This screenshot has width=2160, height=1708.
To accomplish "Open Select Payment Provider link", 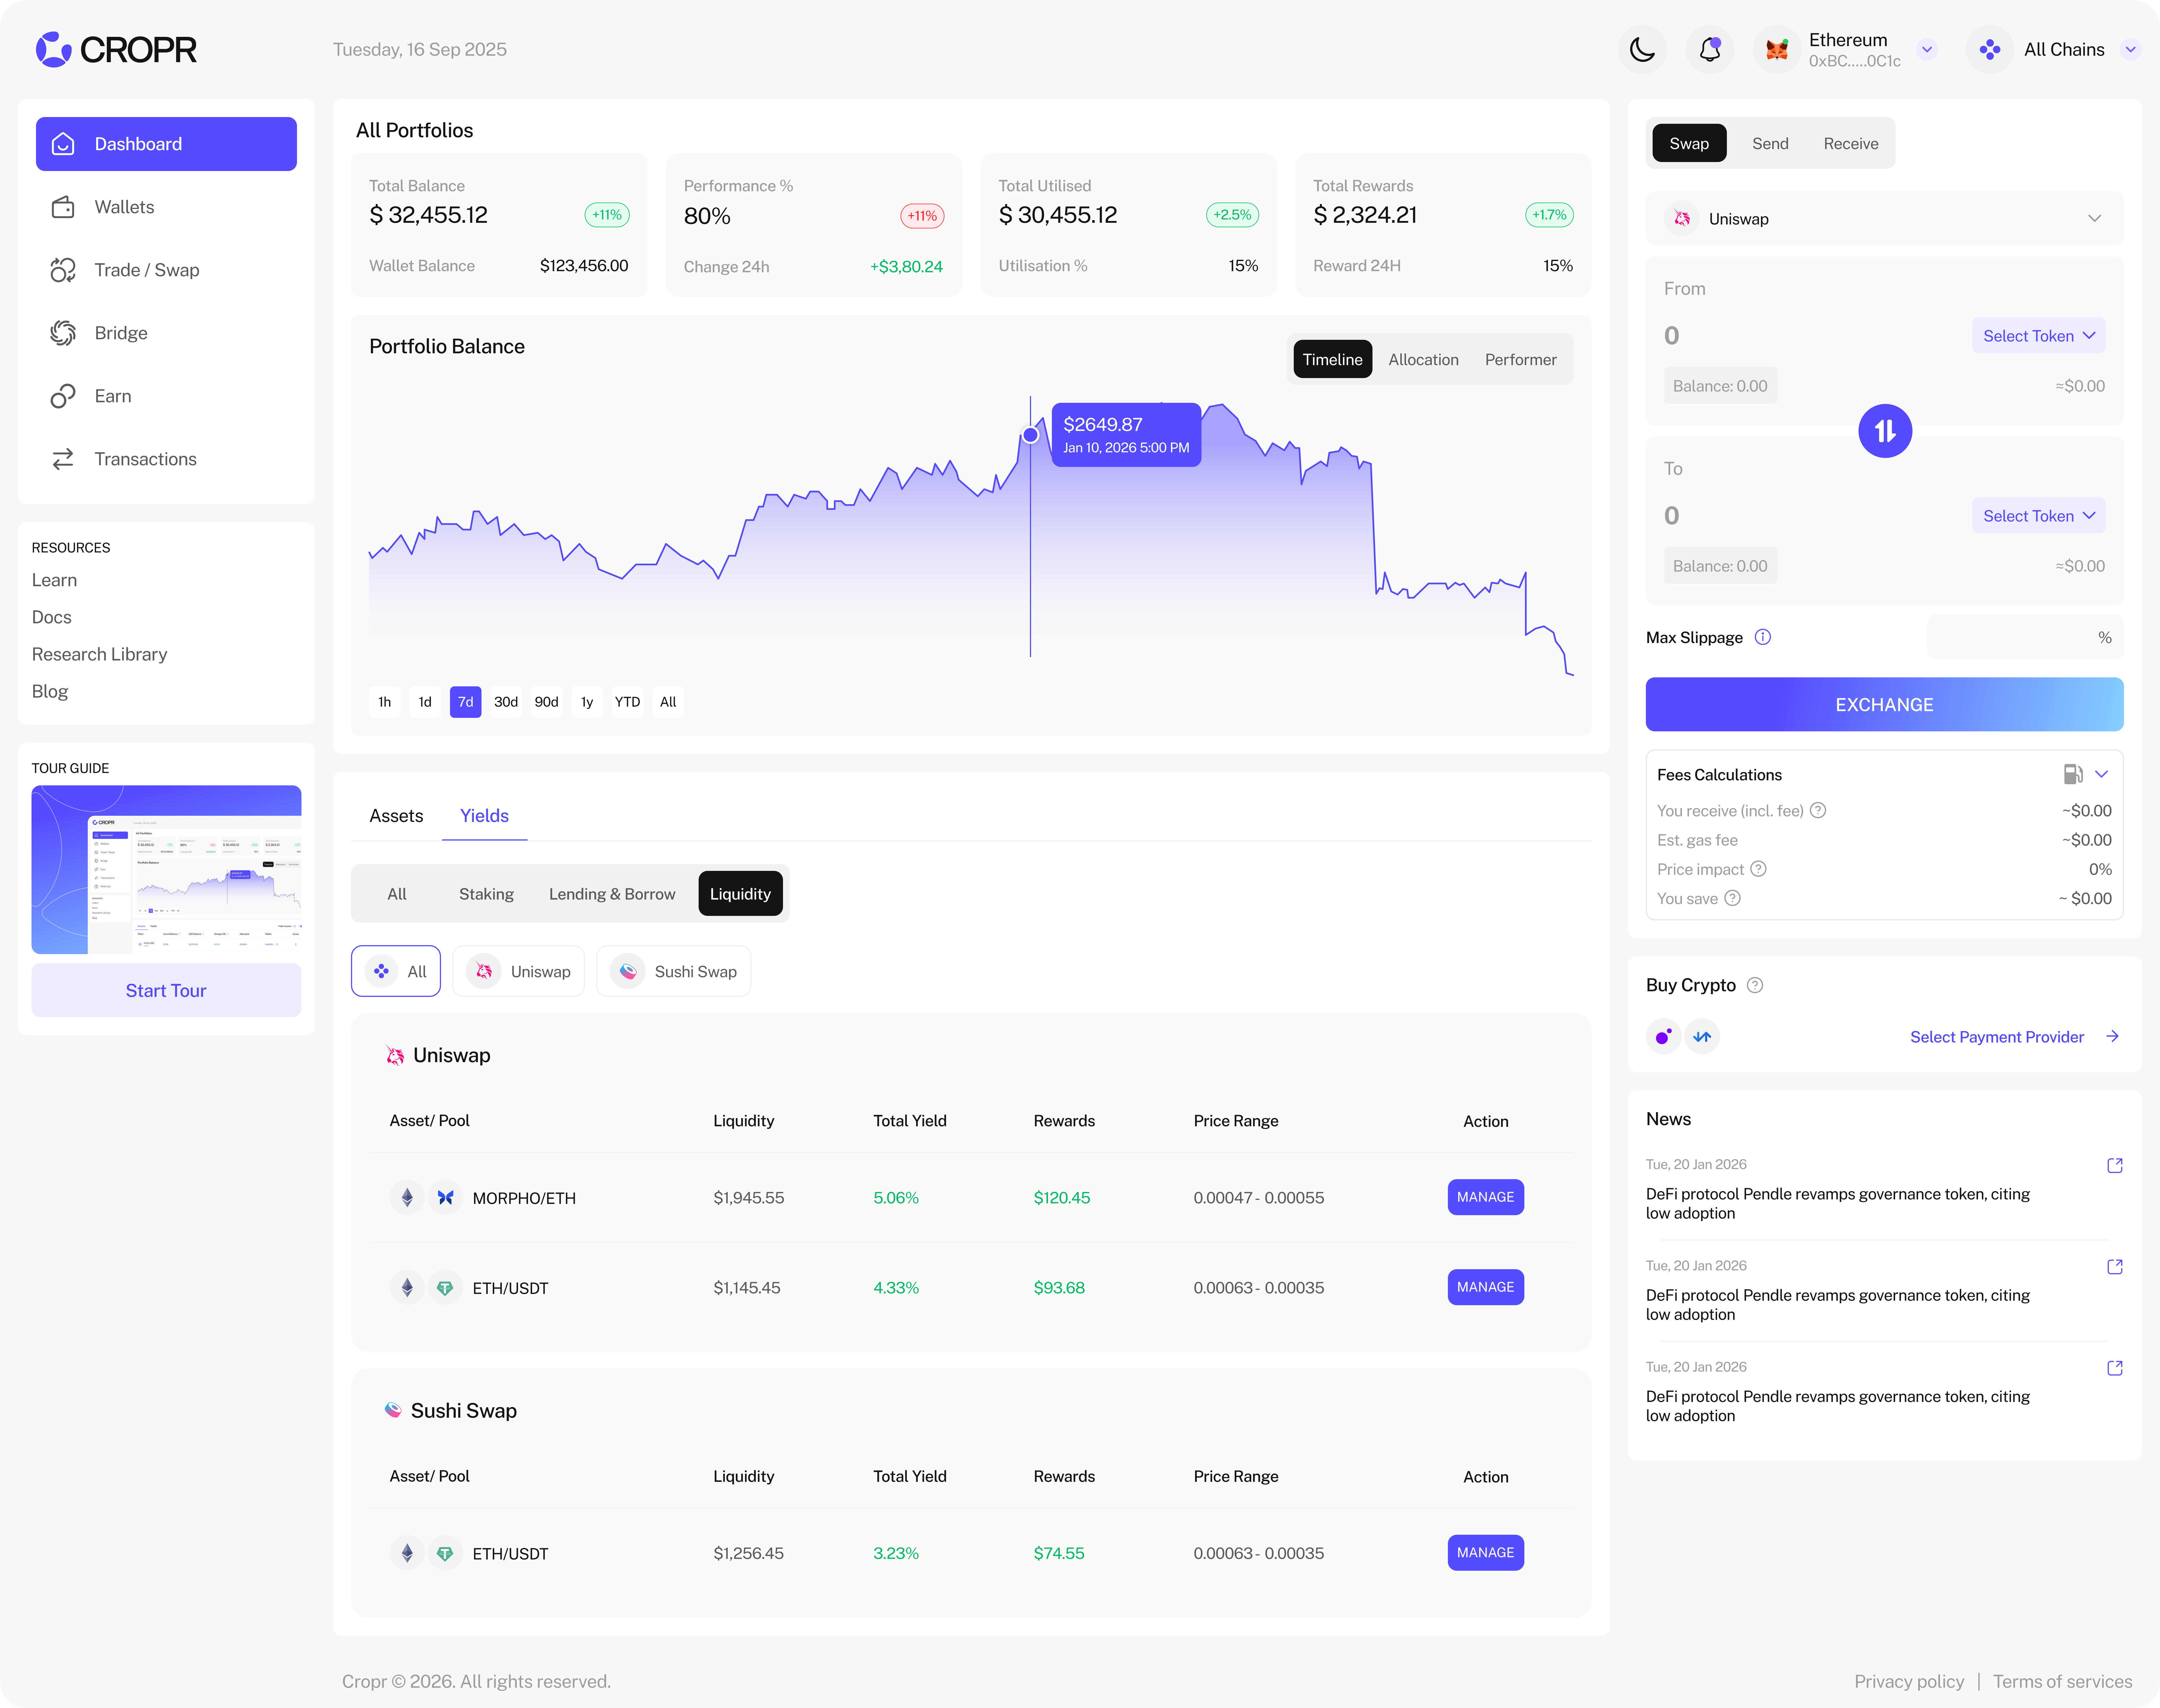I will (2014, 1037).
